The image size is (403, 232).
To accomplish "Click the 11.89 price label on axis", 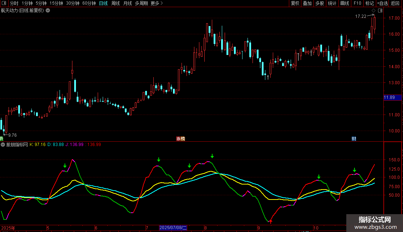I will 389,97.
